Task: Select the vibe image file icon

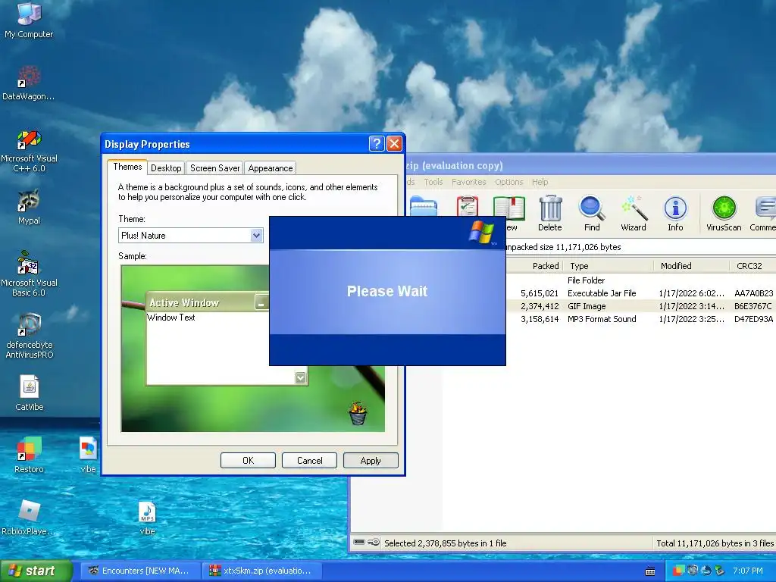Action: pos(88,455)
